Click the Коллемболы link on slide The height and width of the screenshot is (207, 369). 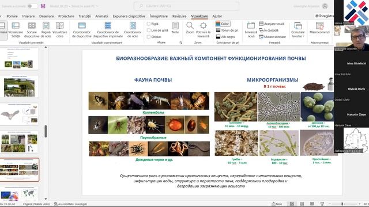(153, 113)
